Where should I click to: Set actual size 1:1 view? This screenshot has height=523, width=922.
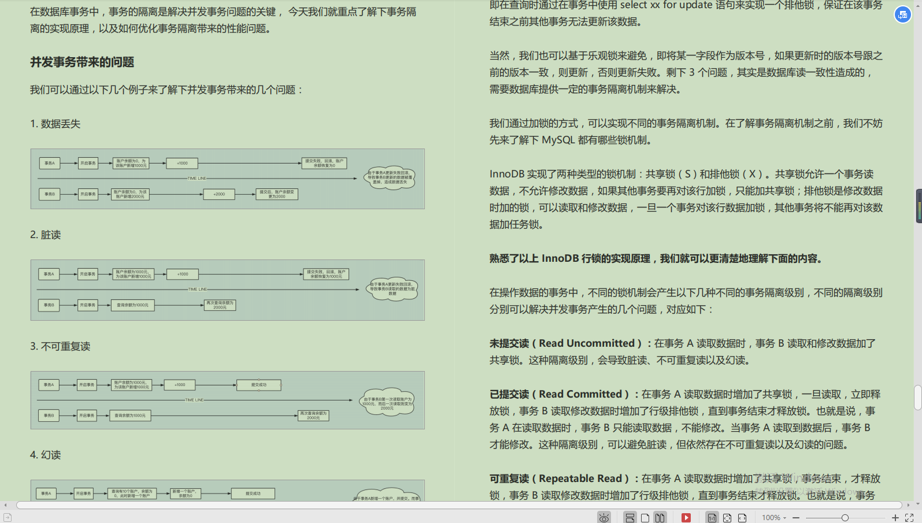click(x=712, y=518)
